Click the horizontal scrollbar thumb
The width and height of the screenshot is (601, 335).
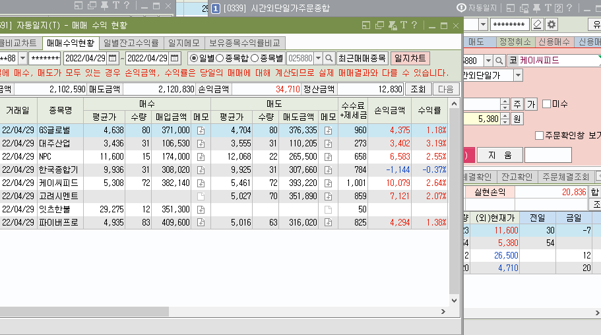click(x=84, y=312)
